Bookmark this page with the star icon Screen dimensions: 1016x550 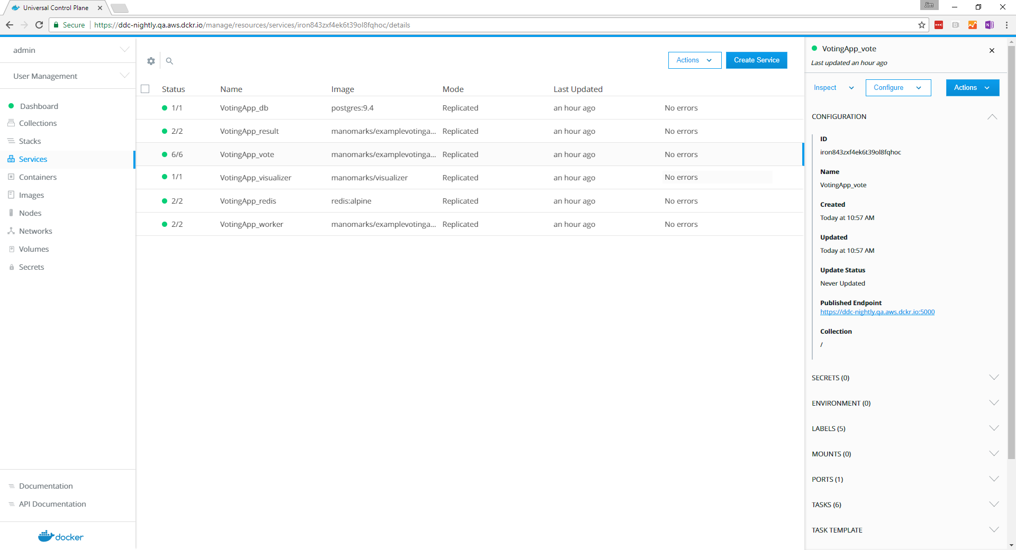point(921,25)
